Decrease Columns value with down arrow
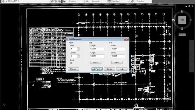 tap(78, 57)
